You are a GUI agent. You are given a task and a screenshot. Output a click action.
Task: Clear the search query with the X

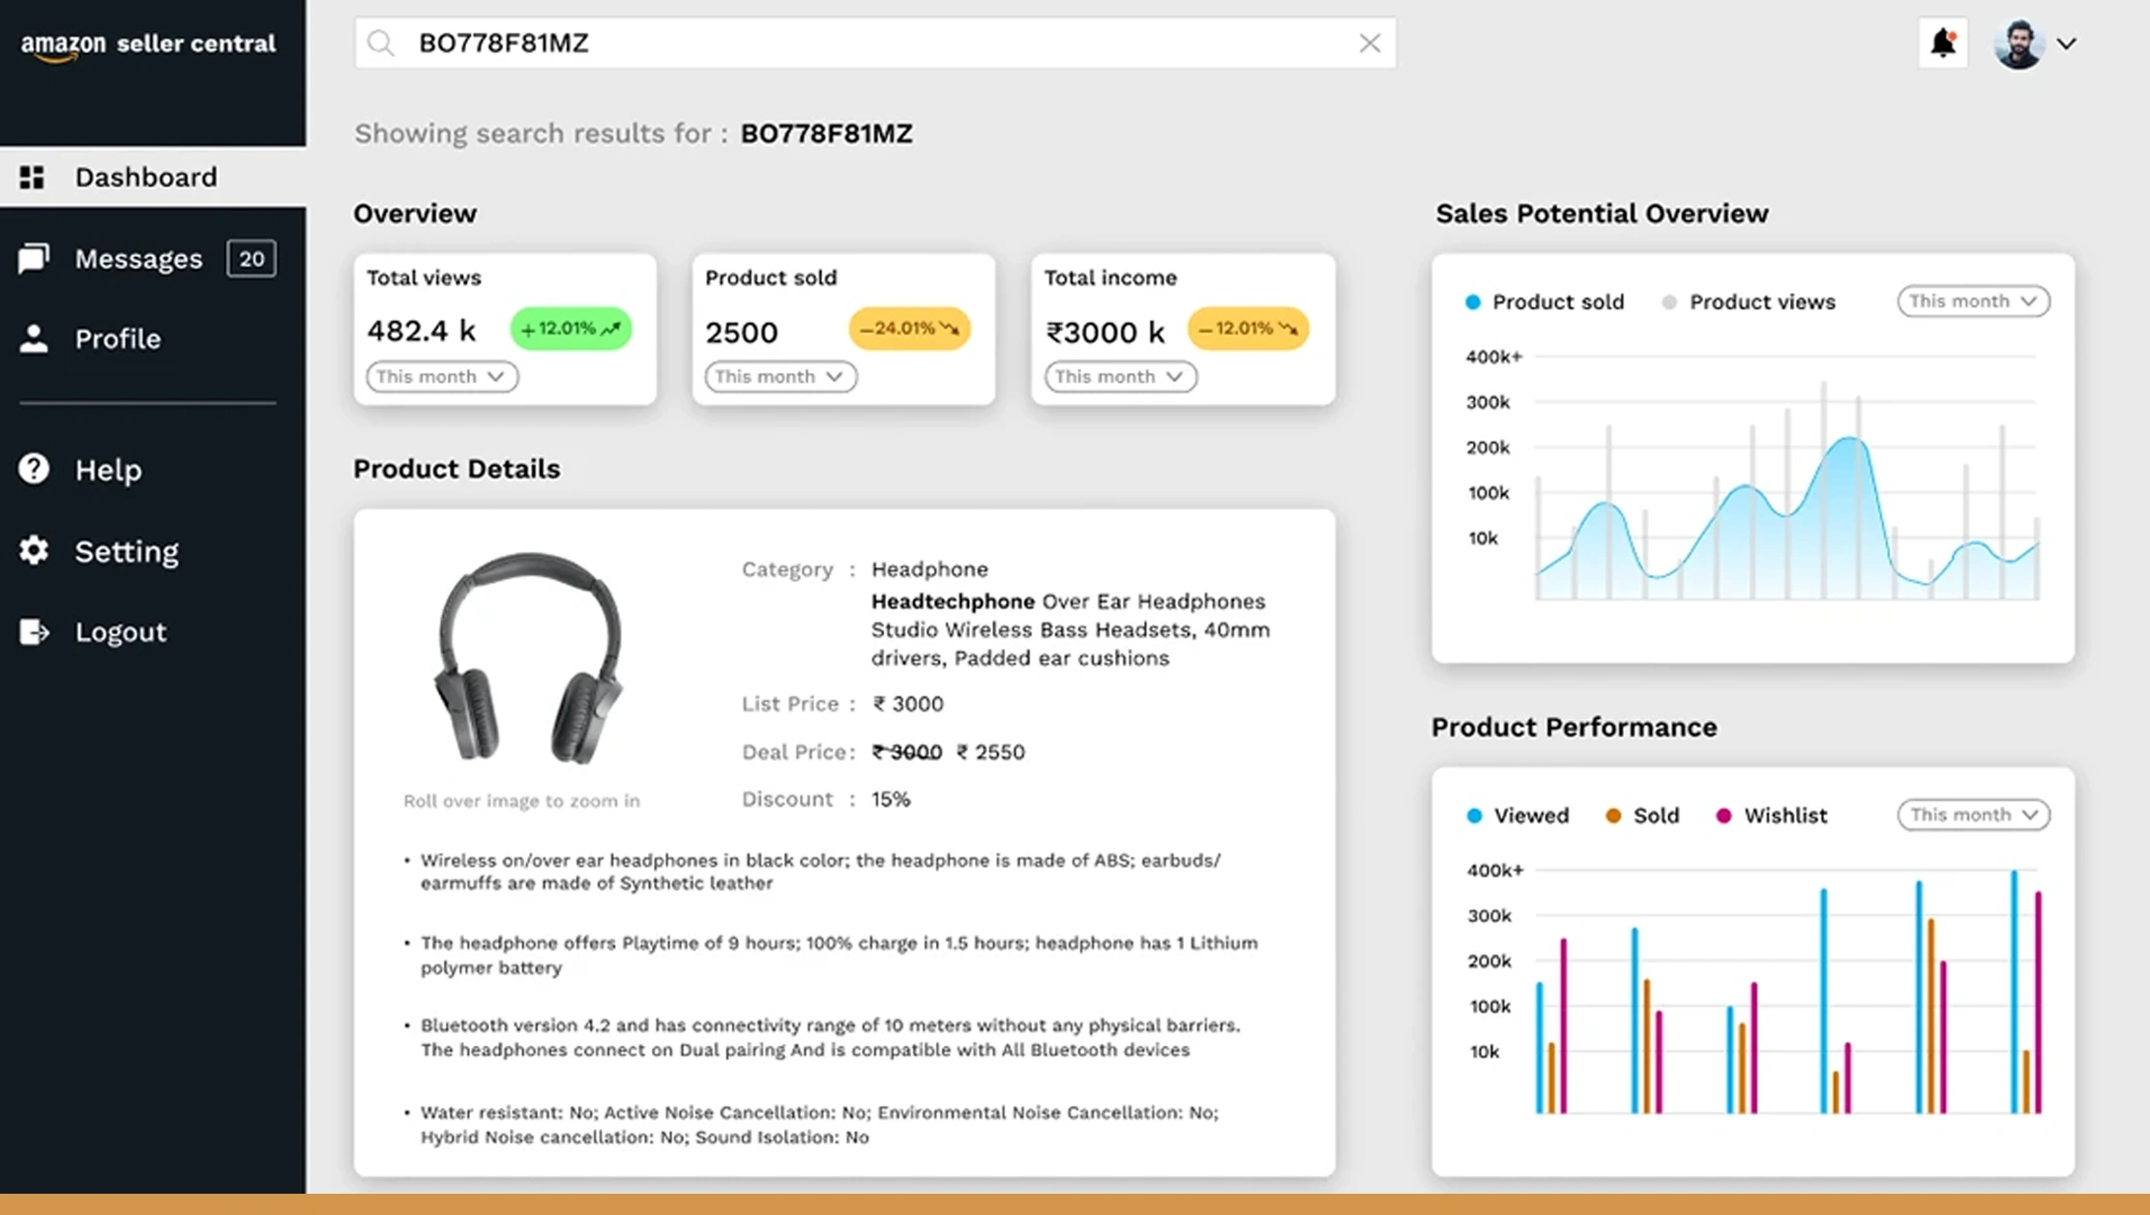pos(1370,43)
